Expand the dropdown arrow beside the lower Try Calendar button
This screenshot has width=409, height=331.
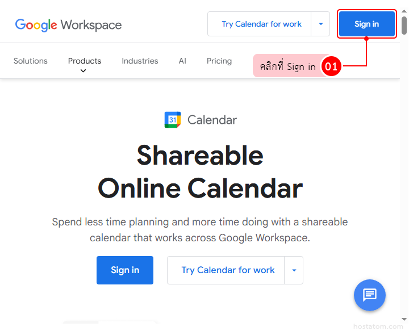tap(294, 270)
